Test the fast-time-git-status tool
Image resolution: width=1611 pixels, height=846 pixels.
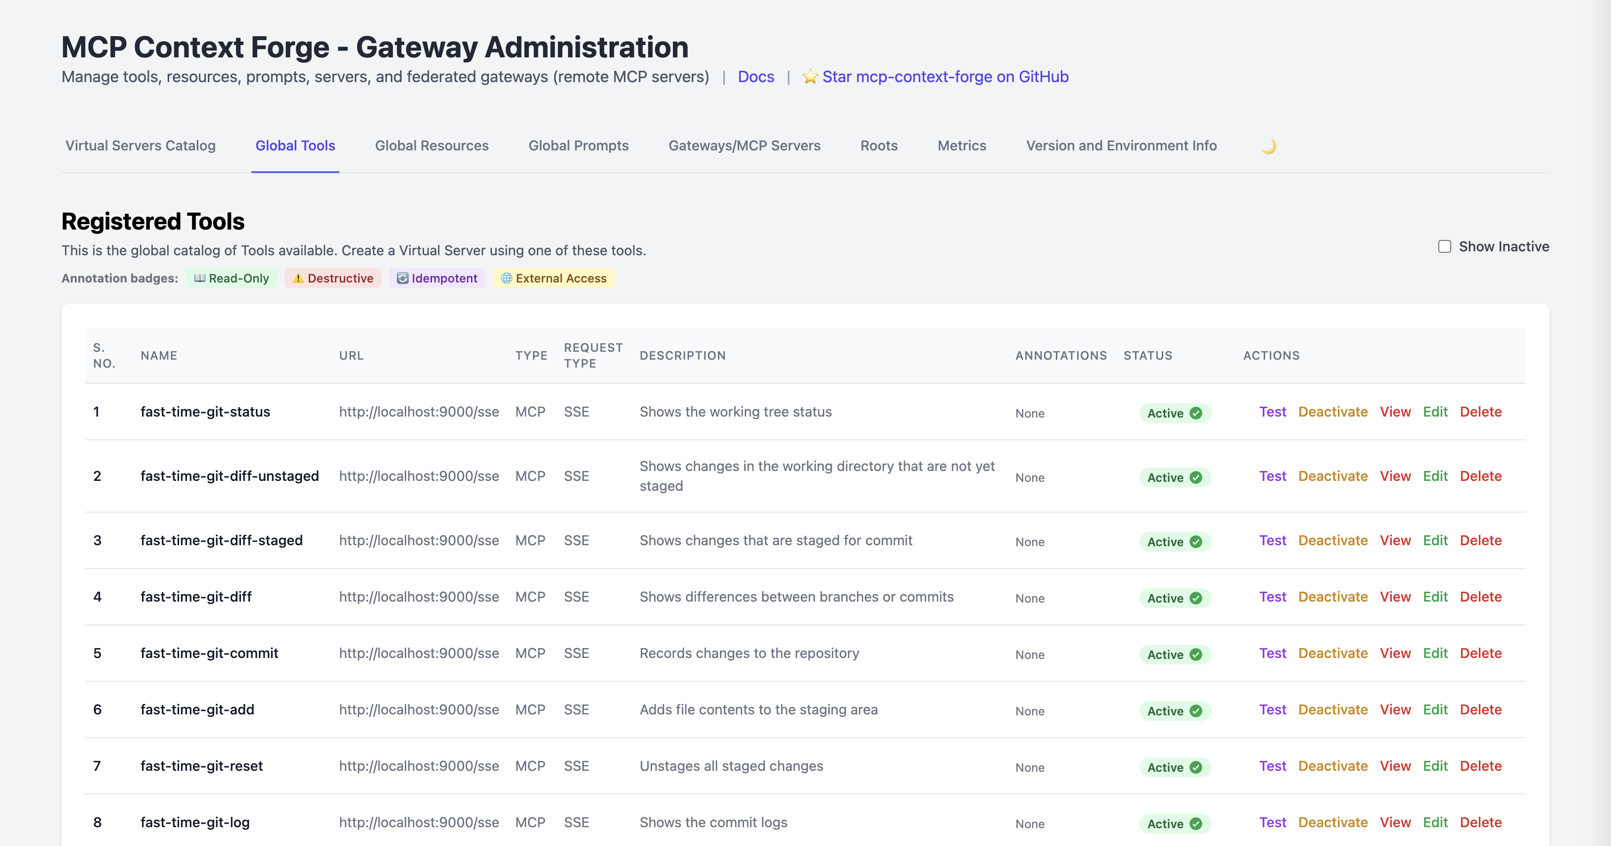1273,412
